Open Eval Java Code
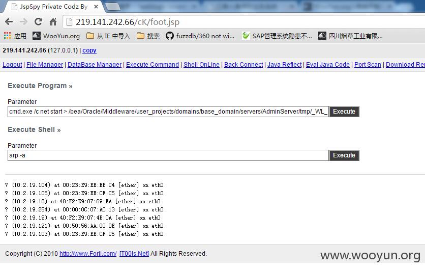This screenshot has height=270, width=425. [x=328, y=64]
